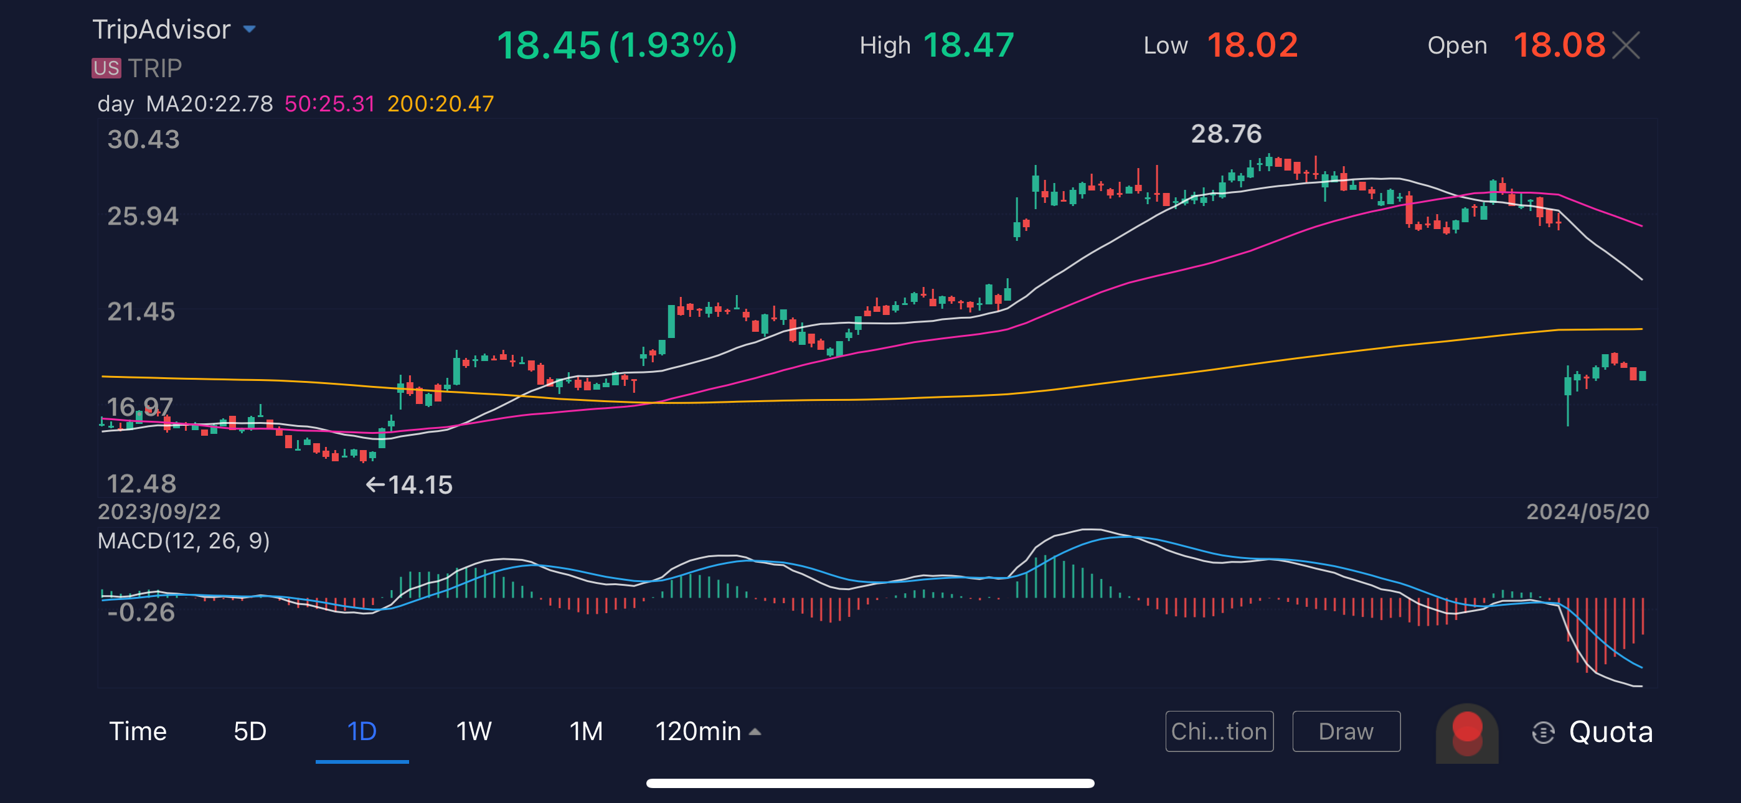
Task: Expand the TripAdvisor stock dropdown arrow
Action: click(250, 29)
